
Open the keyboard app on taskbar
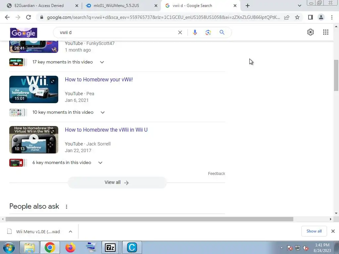click(91, 247)
